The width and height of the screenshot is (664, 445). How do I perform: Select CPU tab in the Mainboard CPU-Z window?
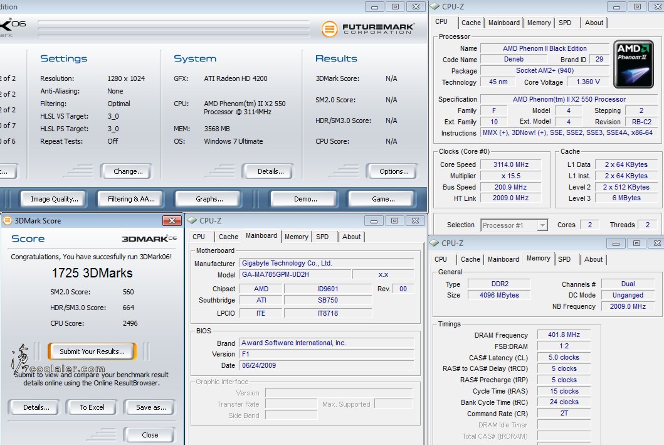pos(199,237)
